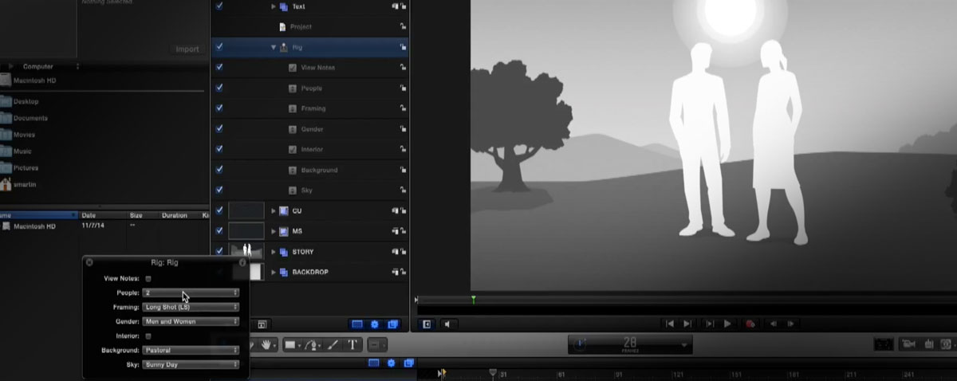
Task: Open the Framing Long Shot dropdown
Action: 191,307
